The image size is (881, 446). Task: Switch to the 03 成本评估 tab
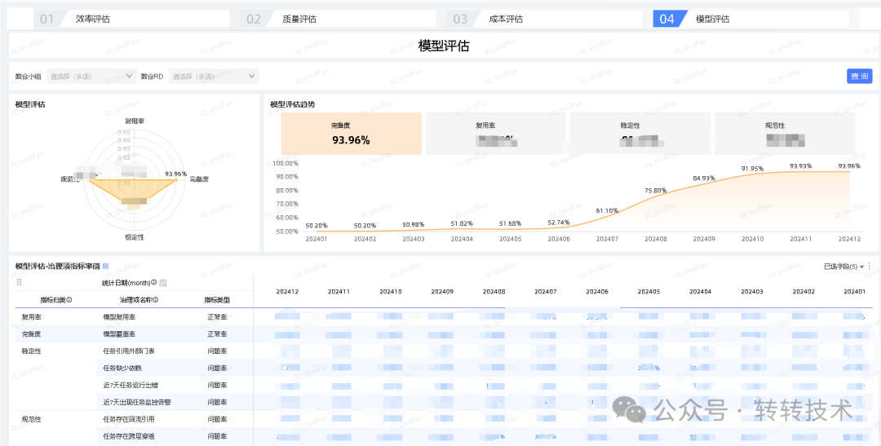tap(545, 19)
